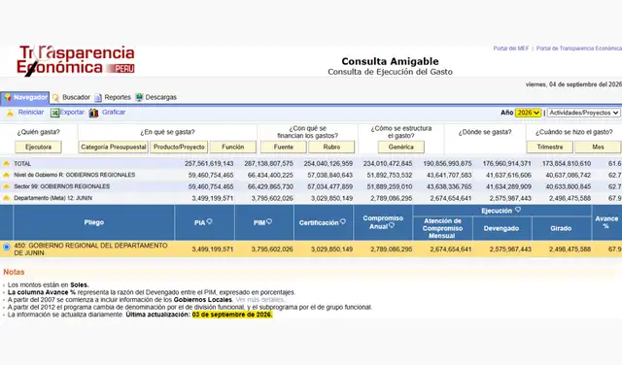Click the 'Consulta Amigable' title

click(390, 61)
